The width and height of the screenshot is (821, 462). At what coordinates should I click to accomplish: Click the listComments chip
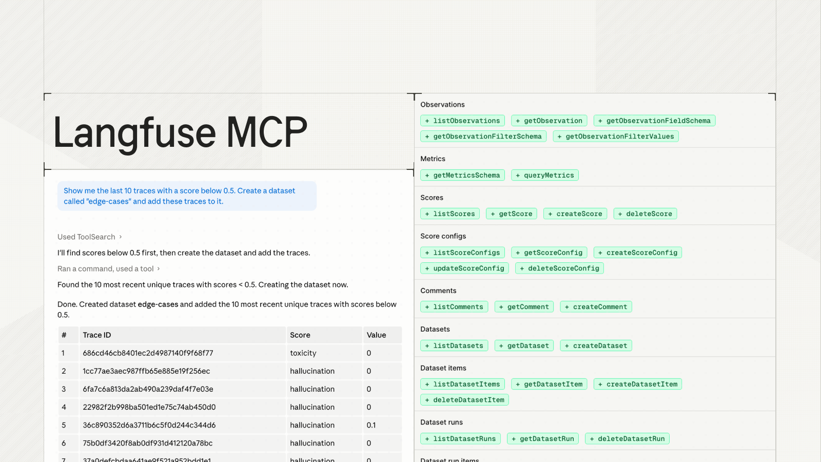click(454, 306)
